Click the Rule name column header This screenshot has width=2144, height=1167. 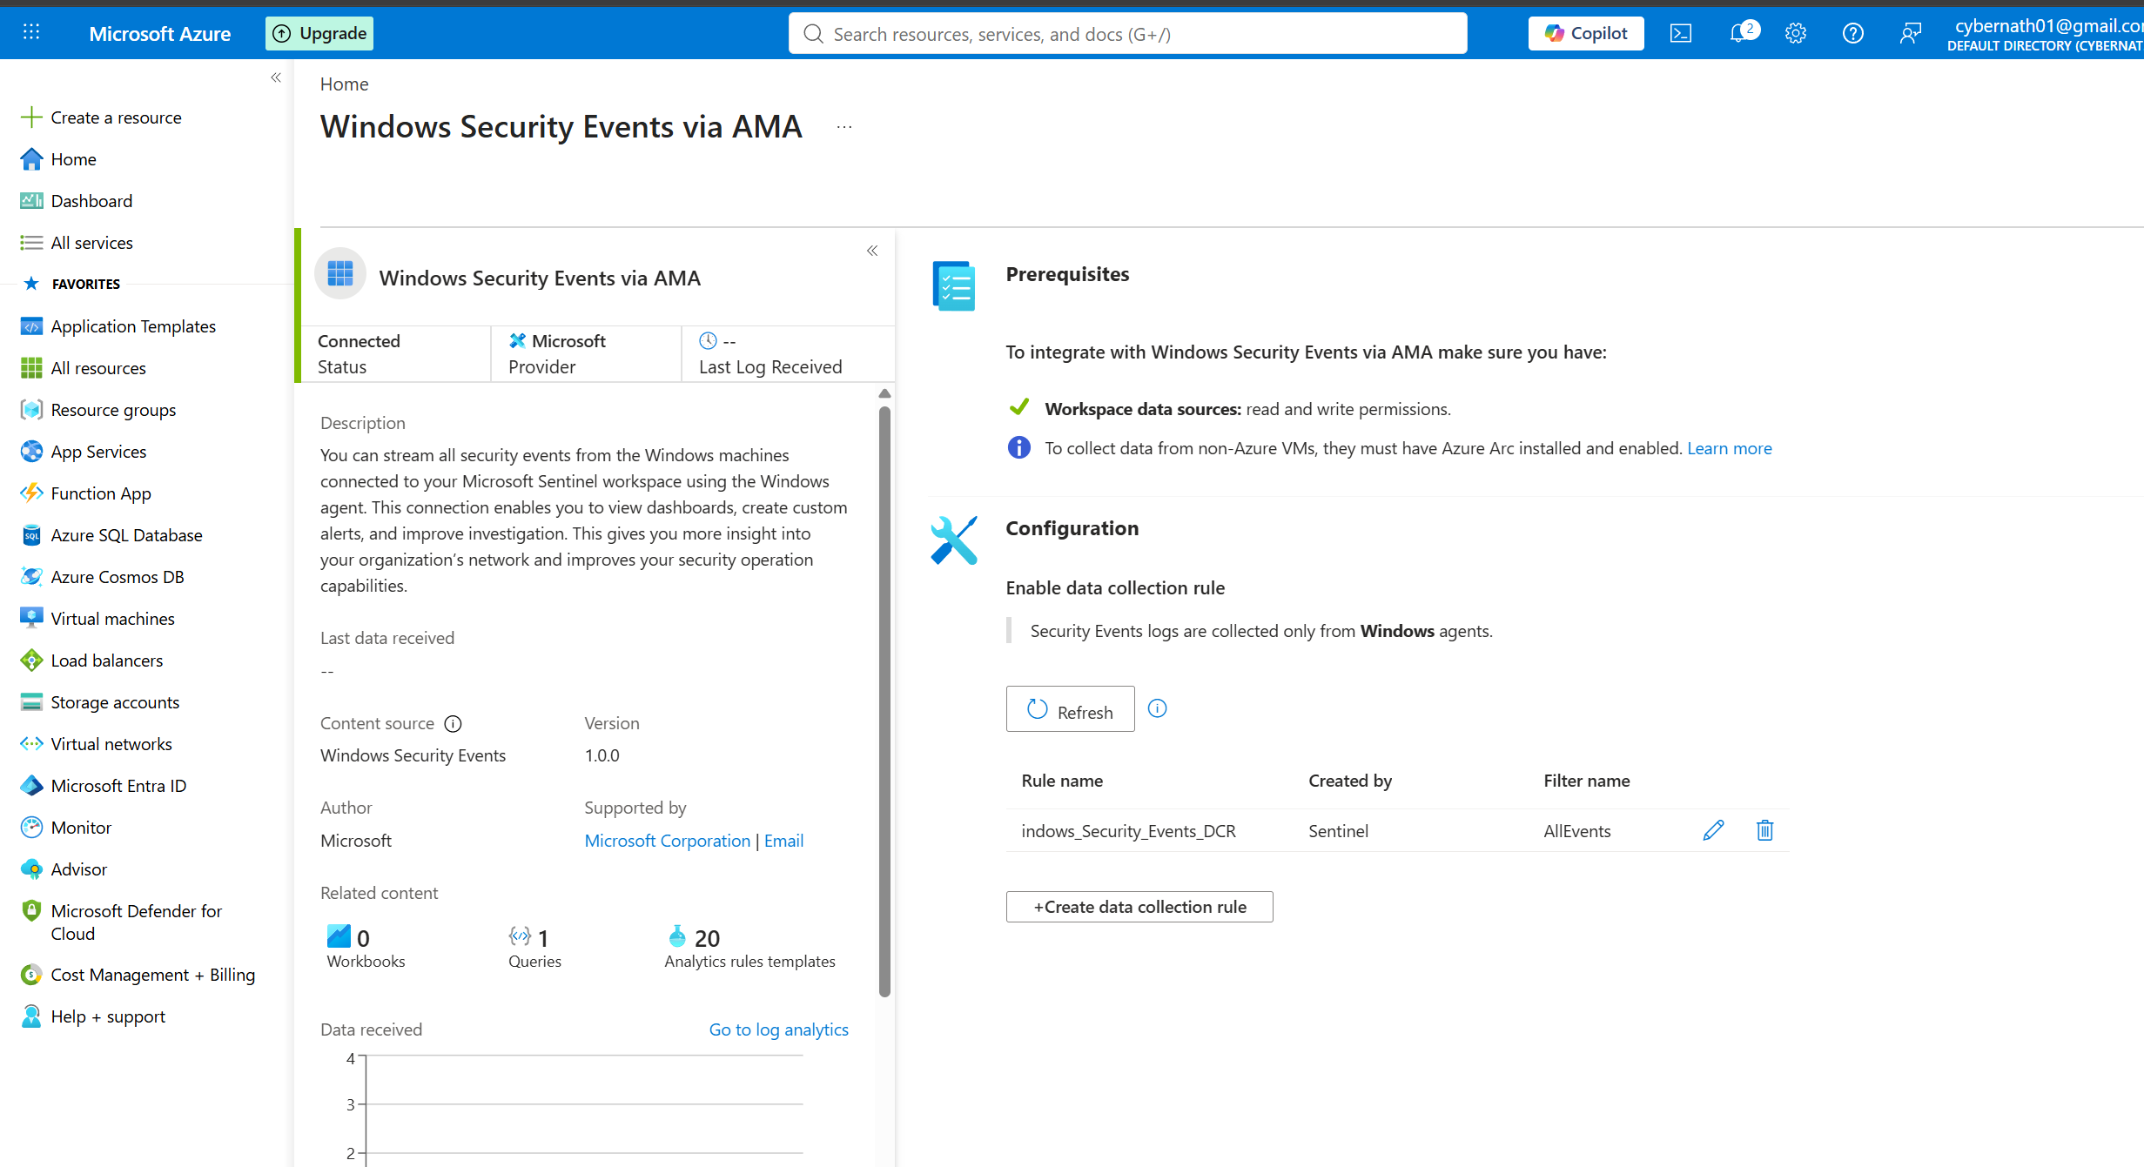click(x=1062, y=780)
